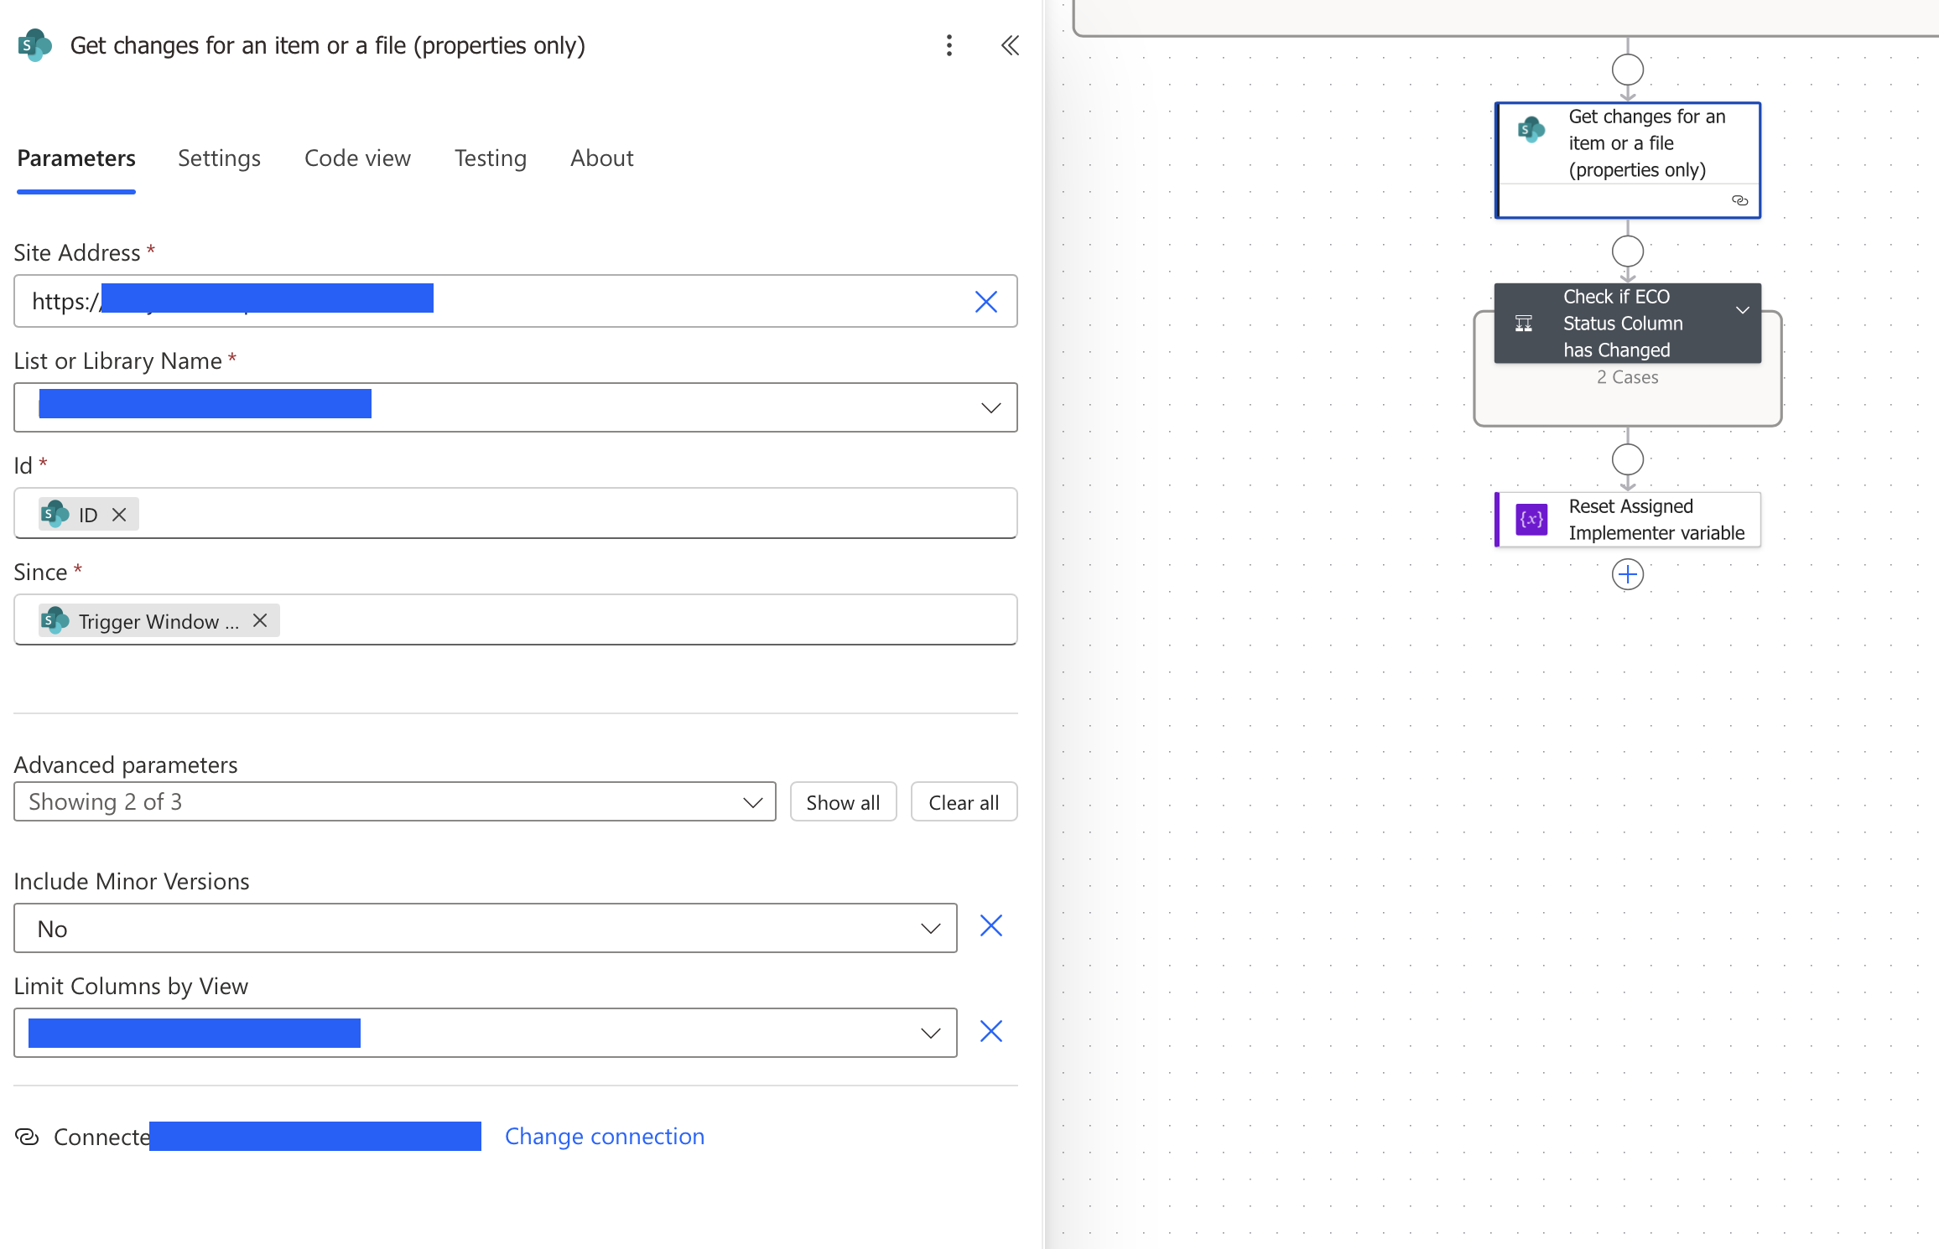Click the connection link icon on the action card
The height and width of the screenshot is (1249, 1939).
coord(1739,200)
